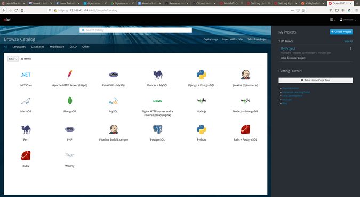This screenshot has height=197, width=360.
Task: Open the Local Development link
Action: click(292, 96)
